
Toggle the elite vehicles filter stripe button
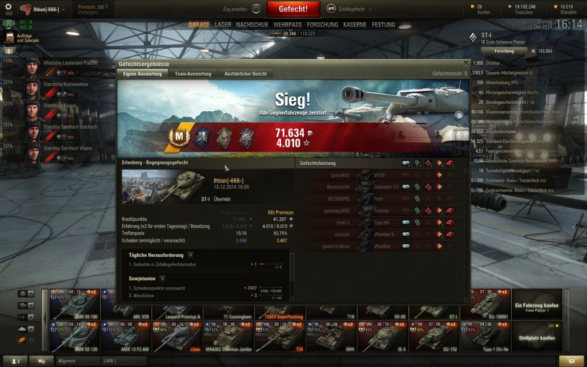click(22, 341)
